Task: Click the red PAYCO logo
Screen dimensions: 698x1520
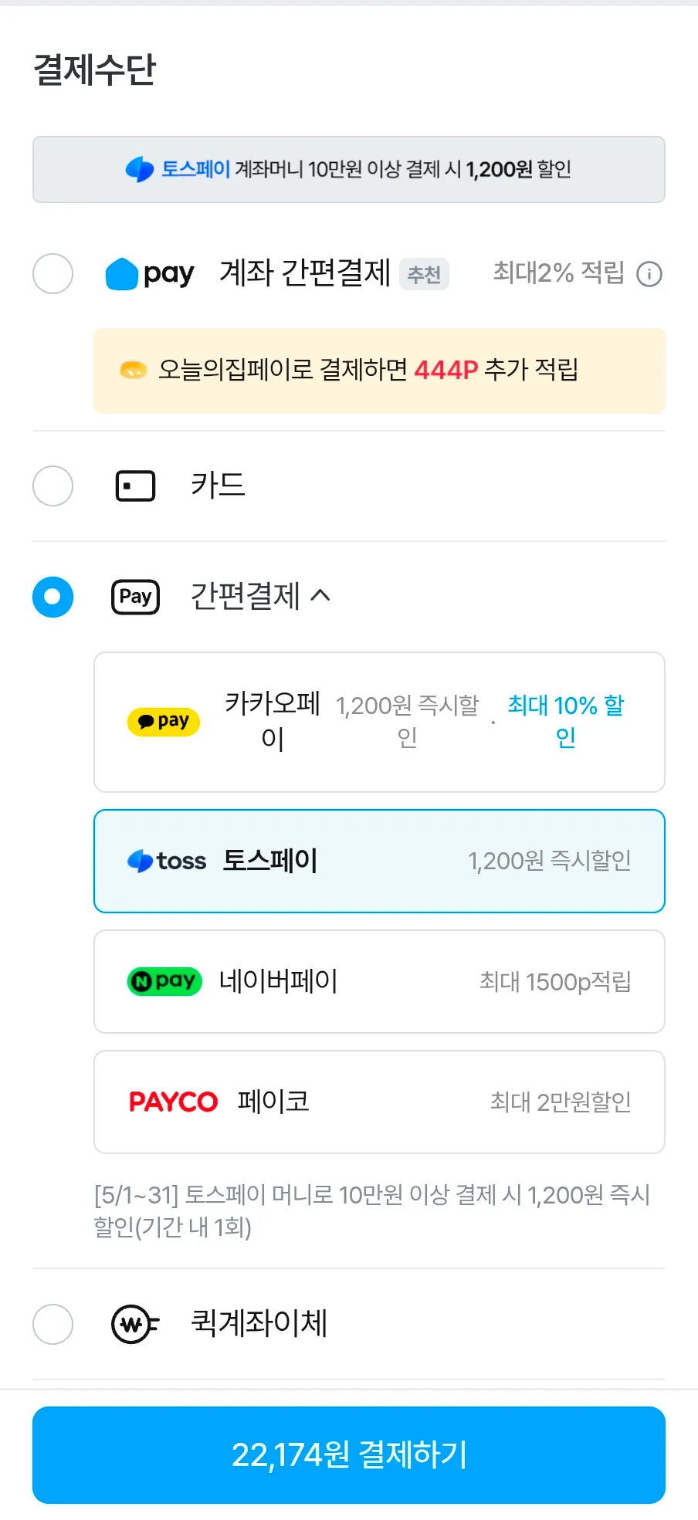Action: 173,1102
